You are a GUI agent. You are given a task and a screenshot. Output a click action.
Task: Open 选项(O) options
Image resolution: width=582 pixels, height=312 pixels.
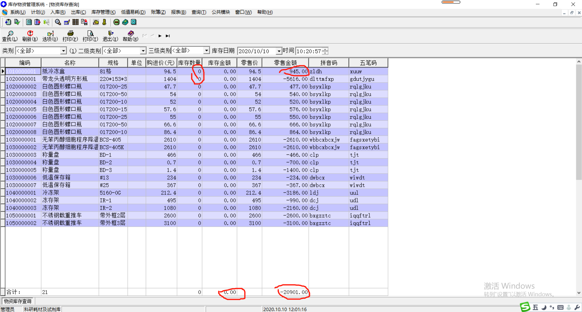click(50, 36)
